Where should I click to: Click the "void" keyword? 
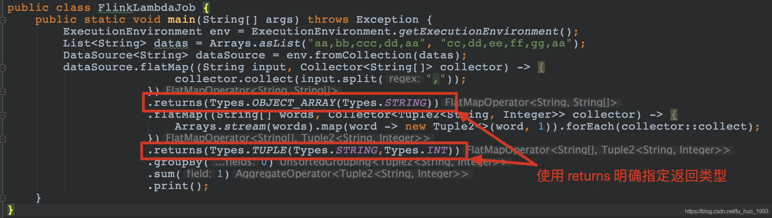point(147,20)
